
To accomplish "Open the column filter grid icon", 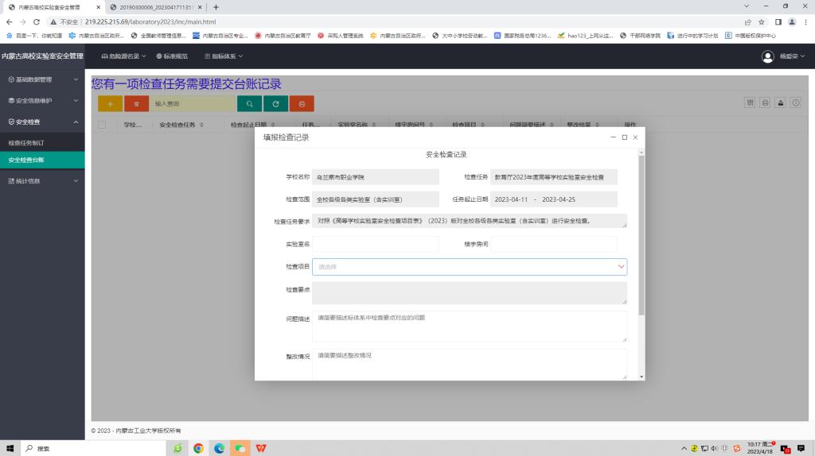I will tap(750, 102).
